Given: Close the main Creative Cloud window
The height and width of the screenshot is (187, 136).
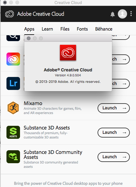Looking at the screenshot, I should (x=5, y=2).
